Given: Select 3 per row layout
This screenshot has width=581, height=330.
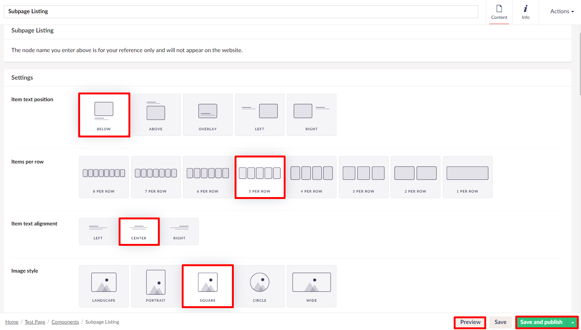Looking at the screenshot, I should click(x=363, y=177).
